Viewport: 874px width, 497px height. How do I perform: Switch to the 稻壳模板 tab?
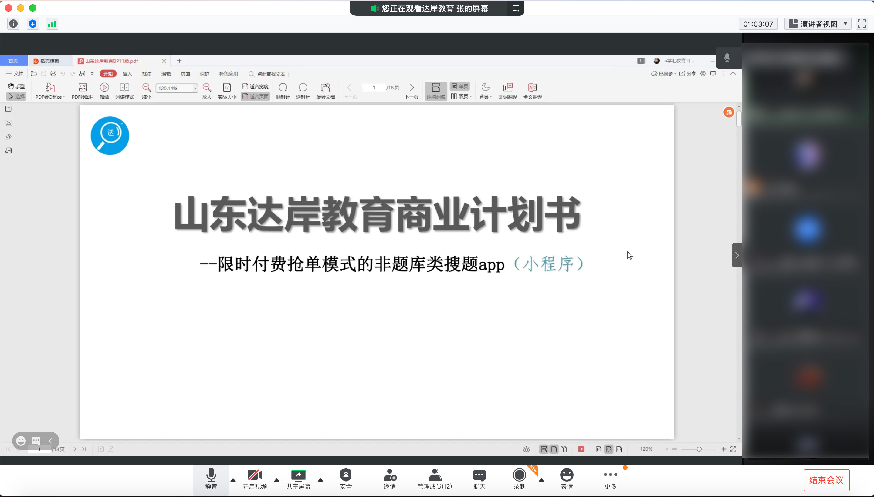click(50, 61)
